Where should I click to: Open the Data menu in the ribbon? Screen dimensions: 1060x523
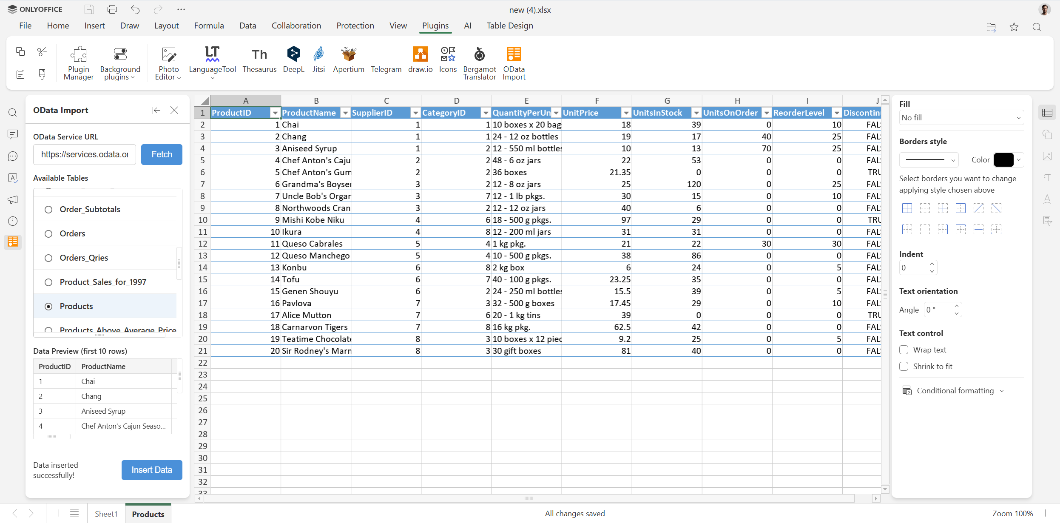coord(247,26)
